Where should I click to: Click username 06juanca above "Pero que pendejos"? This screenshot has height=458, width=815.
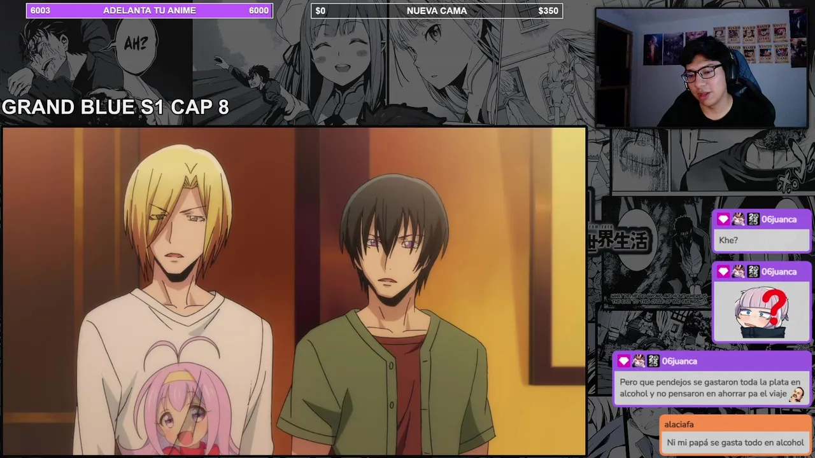[x=679, y=361]
